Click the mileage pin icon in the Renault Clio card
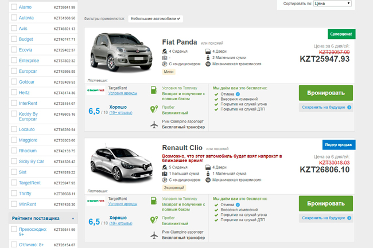Viewport: 373px width, 248px height. 154,219
